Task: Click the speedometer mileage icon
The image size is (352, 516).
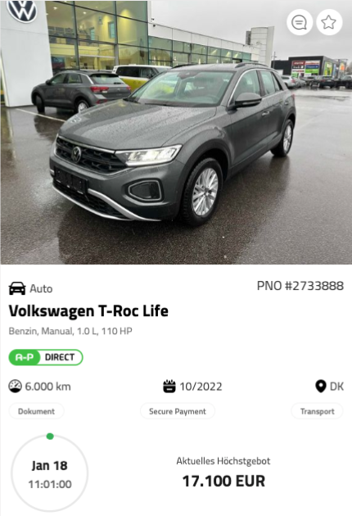Action: [15, 386]
